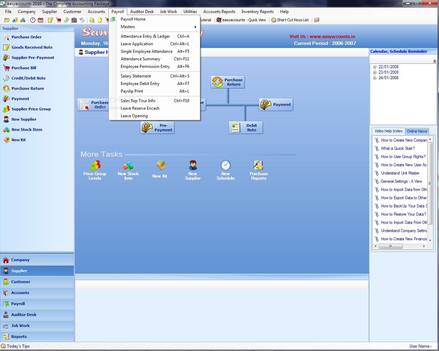Click Payment box in the workflow diagram
The width and height of the screenshot is (439, 351).
[x=276, y=105]
